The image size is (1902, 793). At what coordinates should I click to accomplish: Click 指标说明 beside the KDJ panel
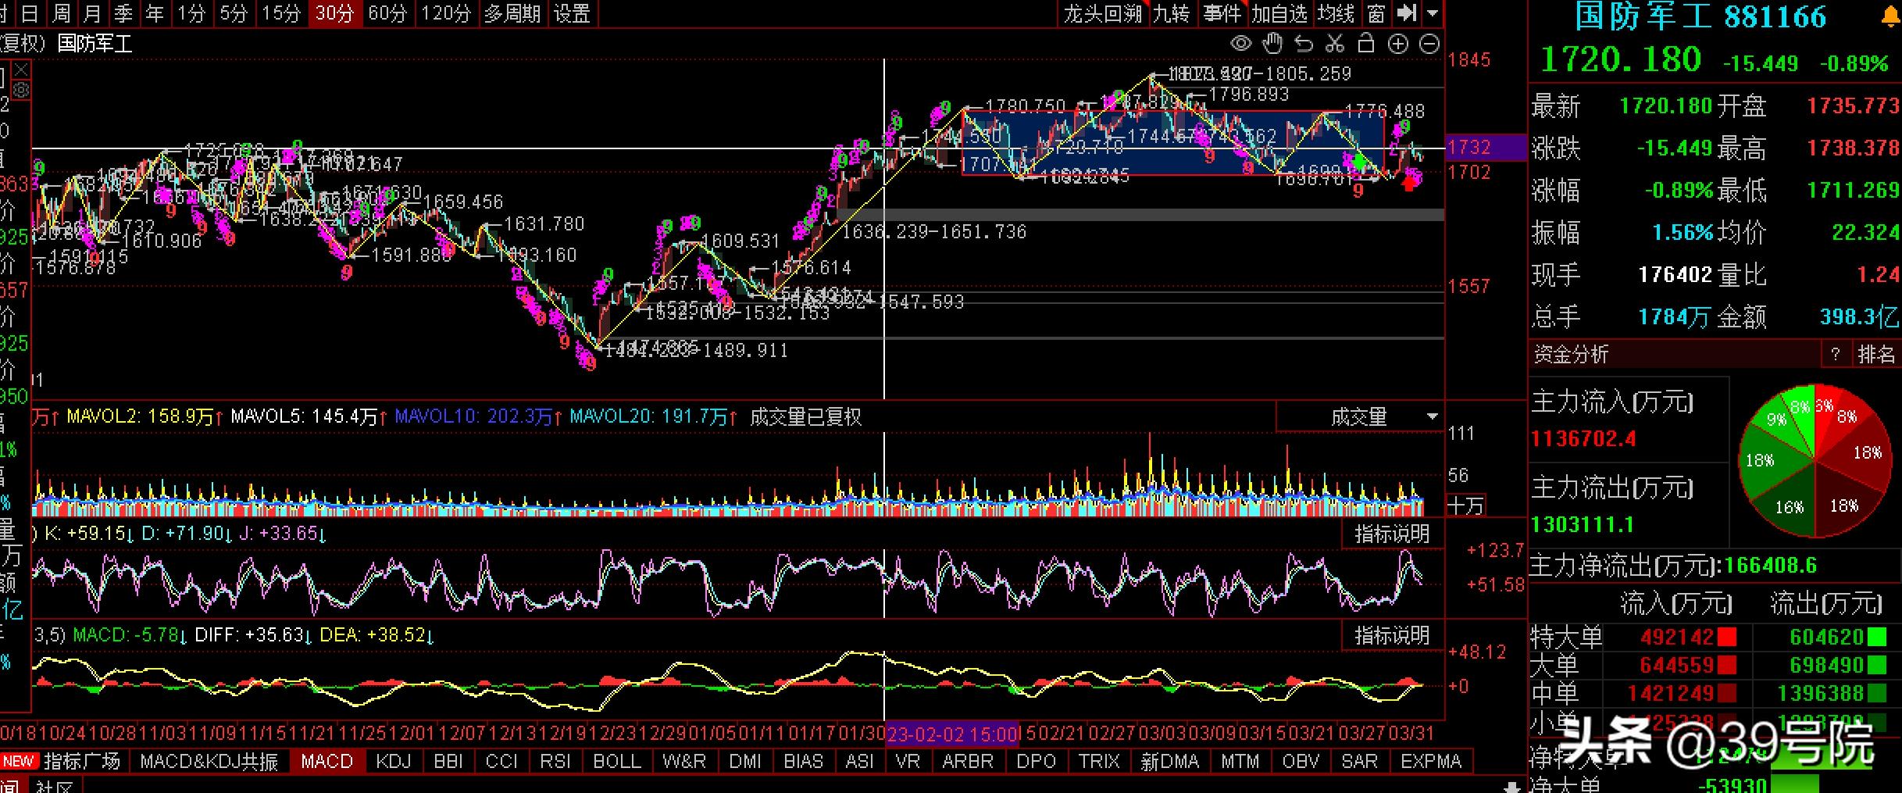(1392, 534)
